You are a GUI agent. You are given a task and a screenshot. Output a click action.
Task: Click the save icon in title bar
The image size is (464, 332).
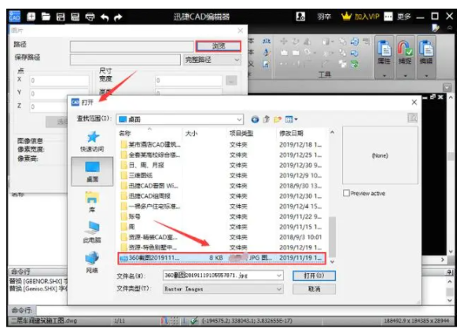click(61, 16)
